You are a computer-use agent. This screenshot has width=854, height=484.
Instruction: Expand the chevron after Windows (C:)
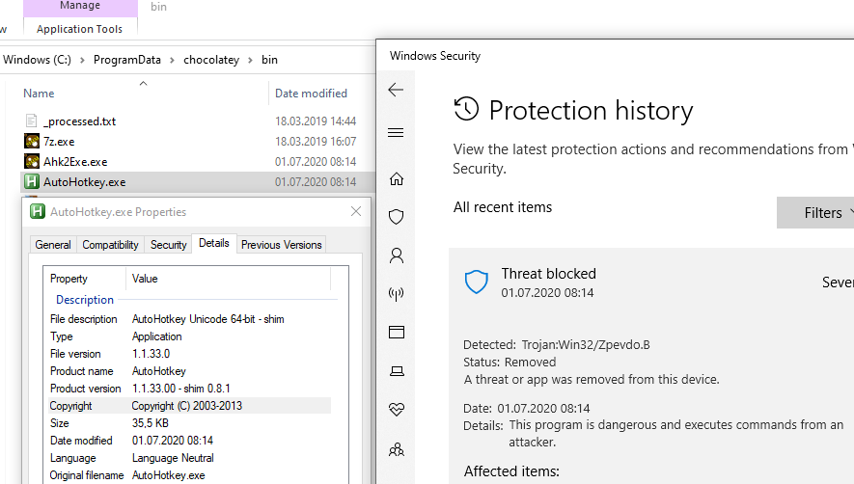[82, 60]
